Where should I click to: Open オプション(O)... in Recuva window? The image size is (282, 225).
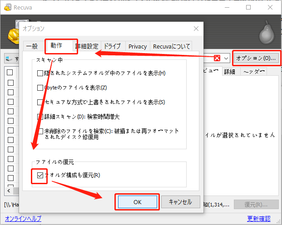pyautogui.click(x=256, y=58)
